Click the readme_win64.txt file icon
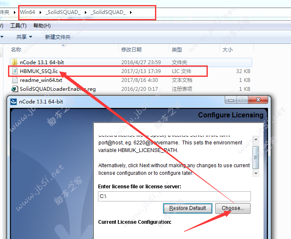 coord(15,80)
